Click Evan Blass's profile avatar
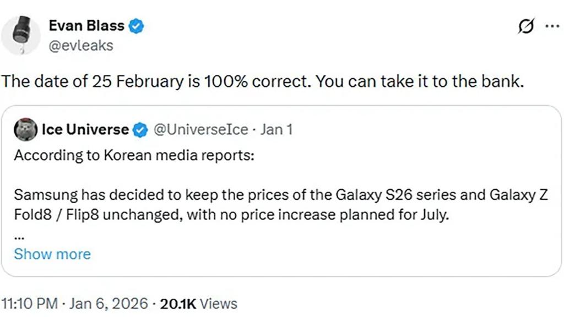The width and height of the screenshot is (564, 317). click(x=22, y=35)
